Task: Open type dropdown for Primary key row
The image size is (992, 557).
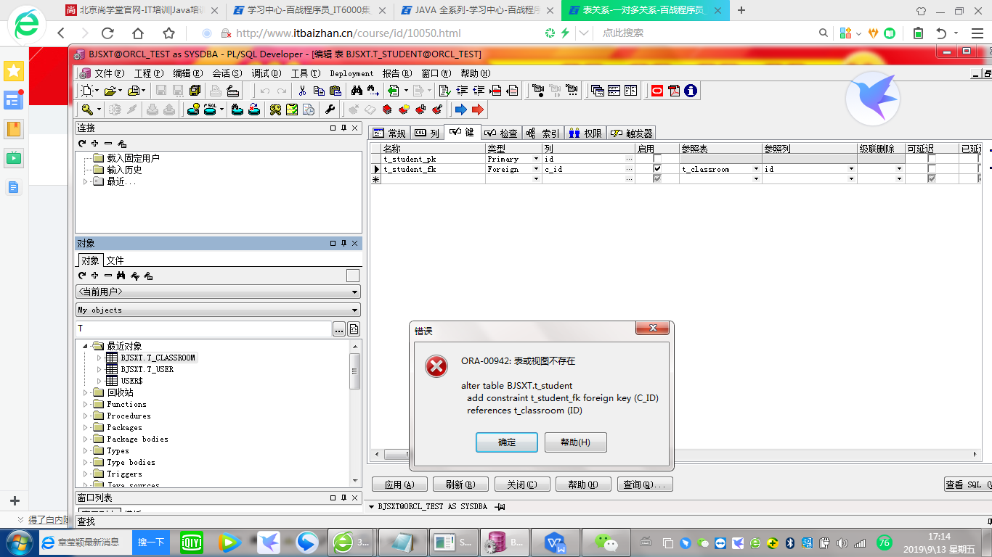Action: click(x=537, y=159)
